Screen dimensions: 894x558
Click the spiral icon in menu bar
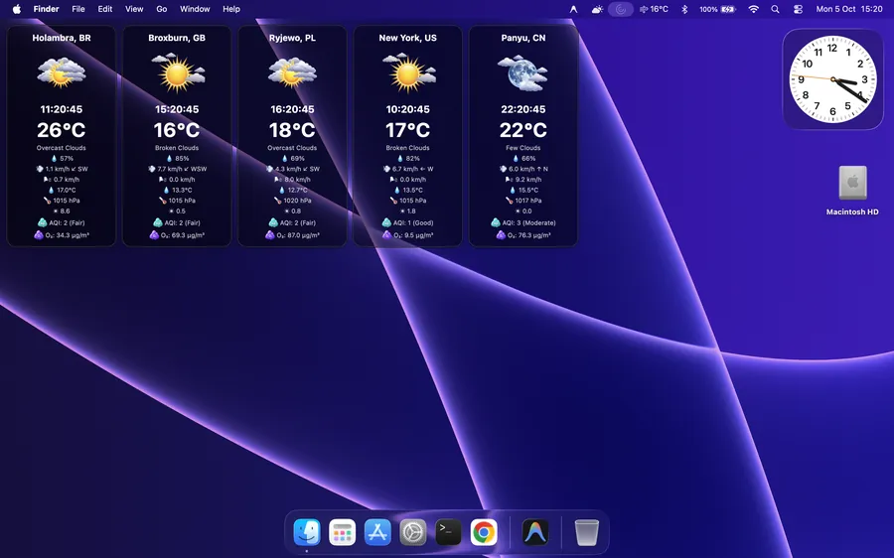point(620,9)
